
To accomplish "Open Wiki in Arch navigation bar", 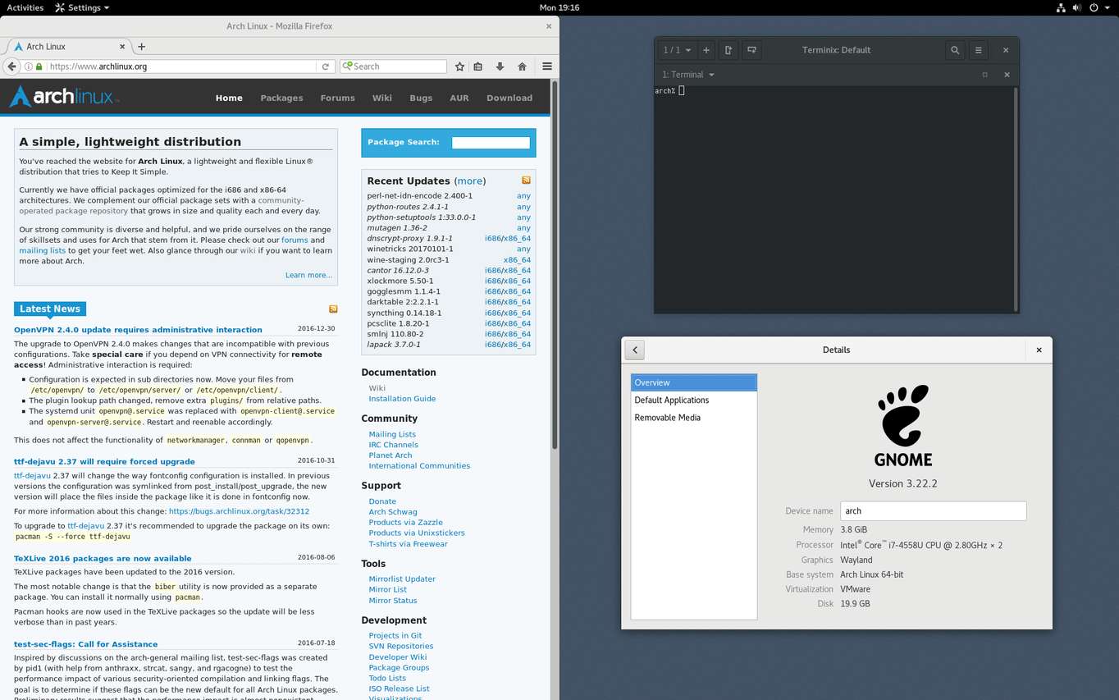I will 382,98.
